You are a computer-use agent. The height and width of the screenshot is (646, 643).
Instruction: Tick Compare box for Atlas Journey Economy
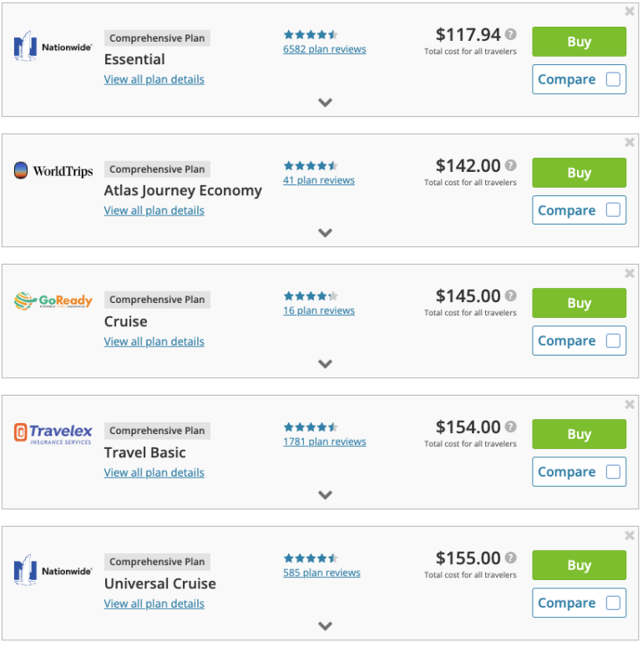[x=613, y=210]
